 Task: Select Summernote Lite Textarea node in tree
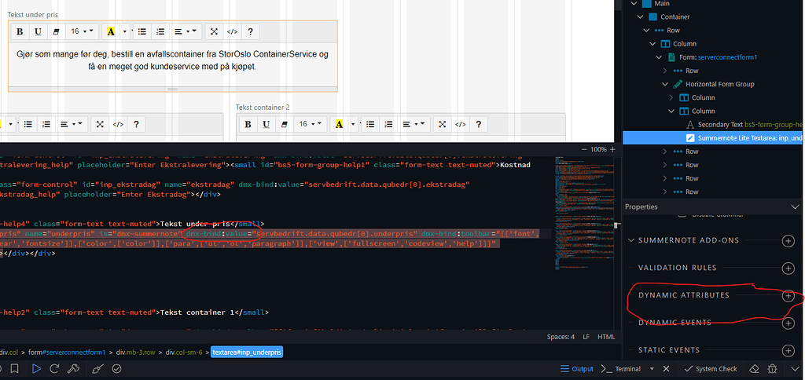pos(714,138)
